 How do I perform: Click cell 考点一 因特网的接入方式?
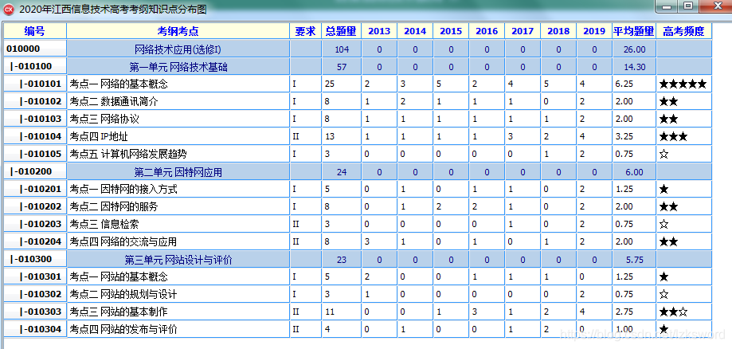pyautogui.click(x=178, y=189)
